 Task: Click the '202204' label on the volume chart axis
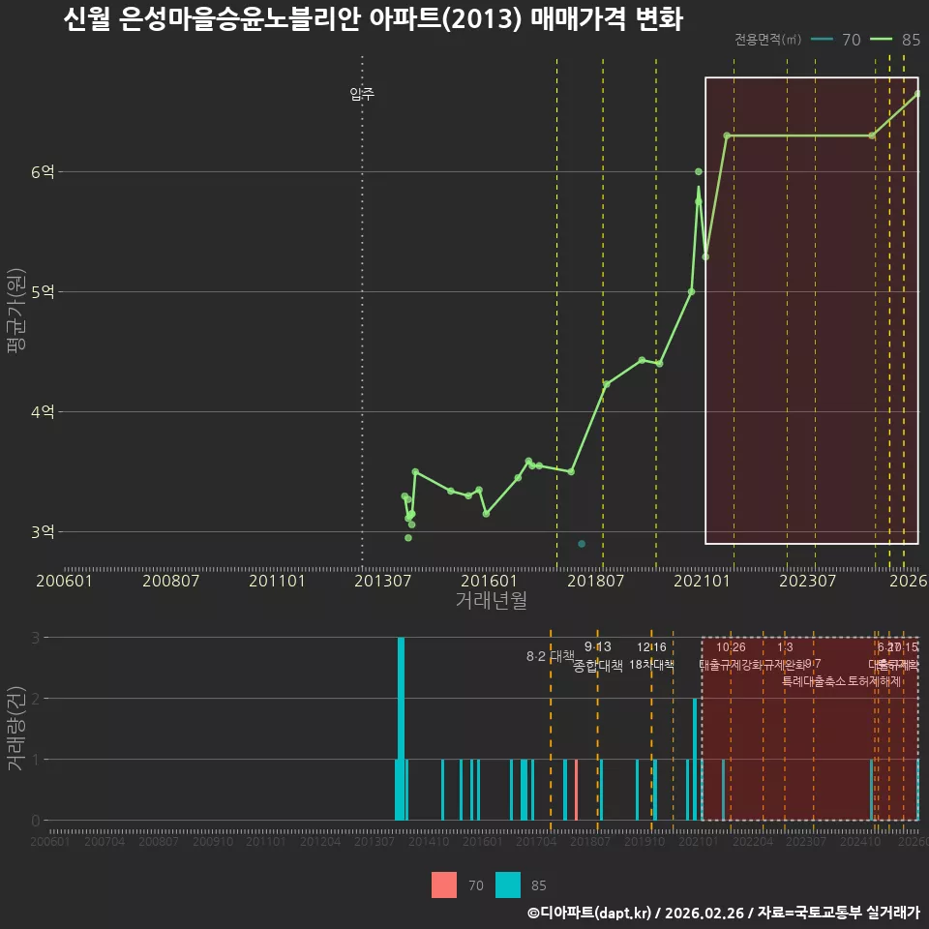(753, 841)
